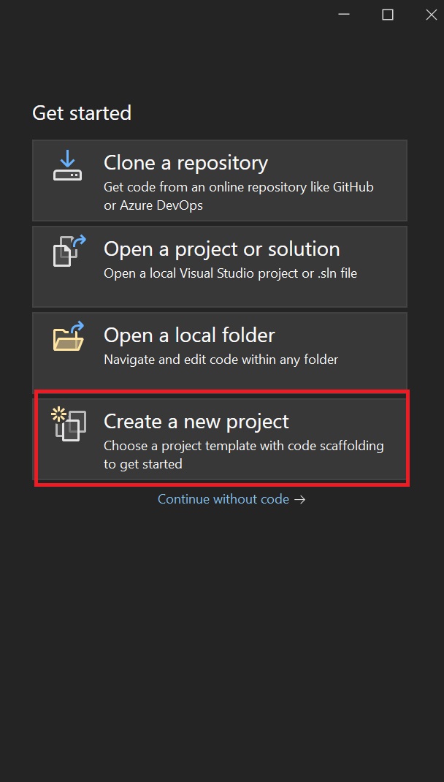
Task: Follow the Continue without code link
Action: click(x=223, y=499)
